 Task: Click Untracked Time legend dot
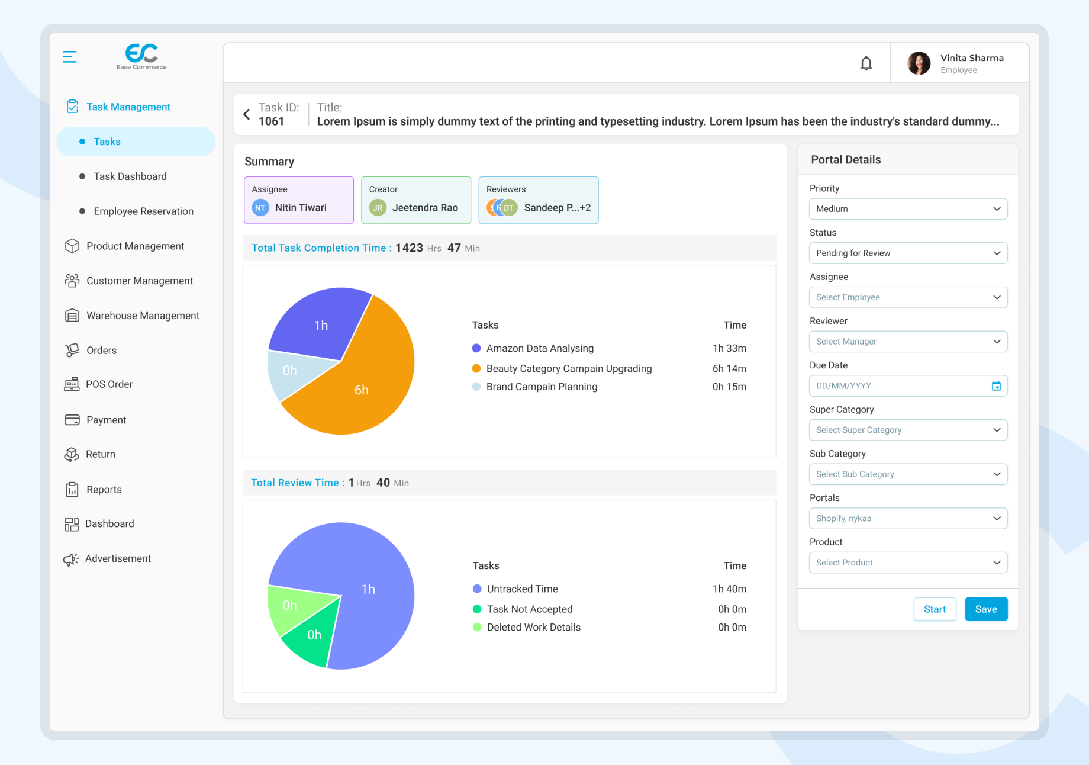tap(477, 589)
